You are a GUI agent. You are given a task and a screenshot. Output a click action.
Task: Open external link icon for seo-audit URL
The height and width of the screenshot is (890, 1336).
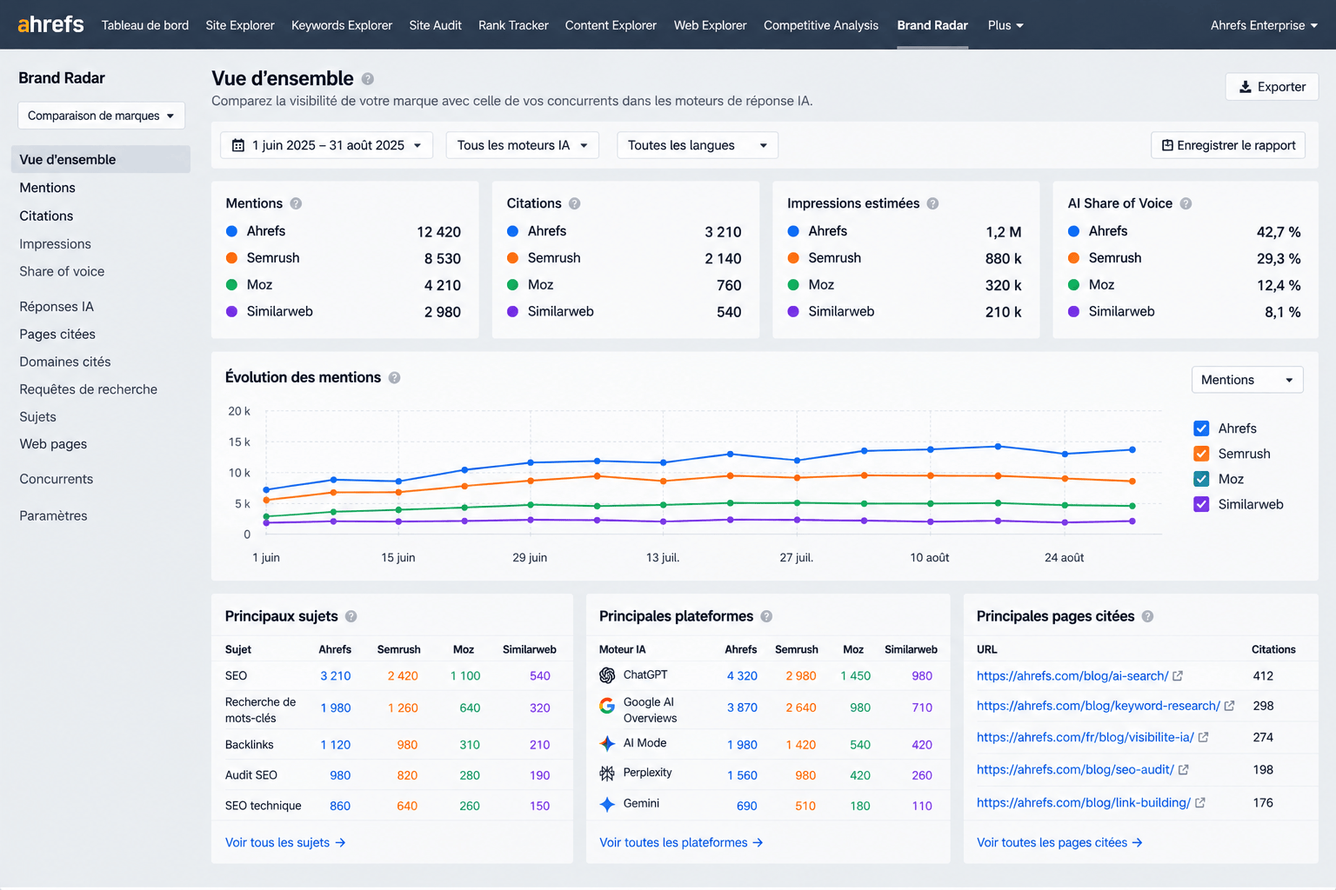click(x=1183, y=770)
